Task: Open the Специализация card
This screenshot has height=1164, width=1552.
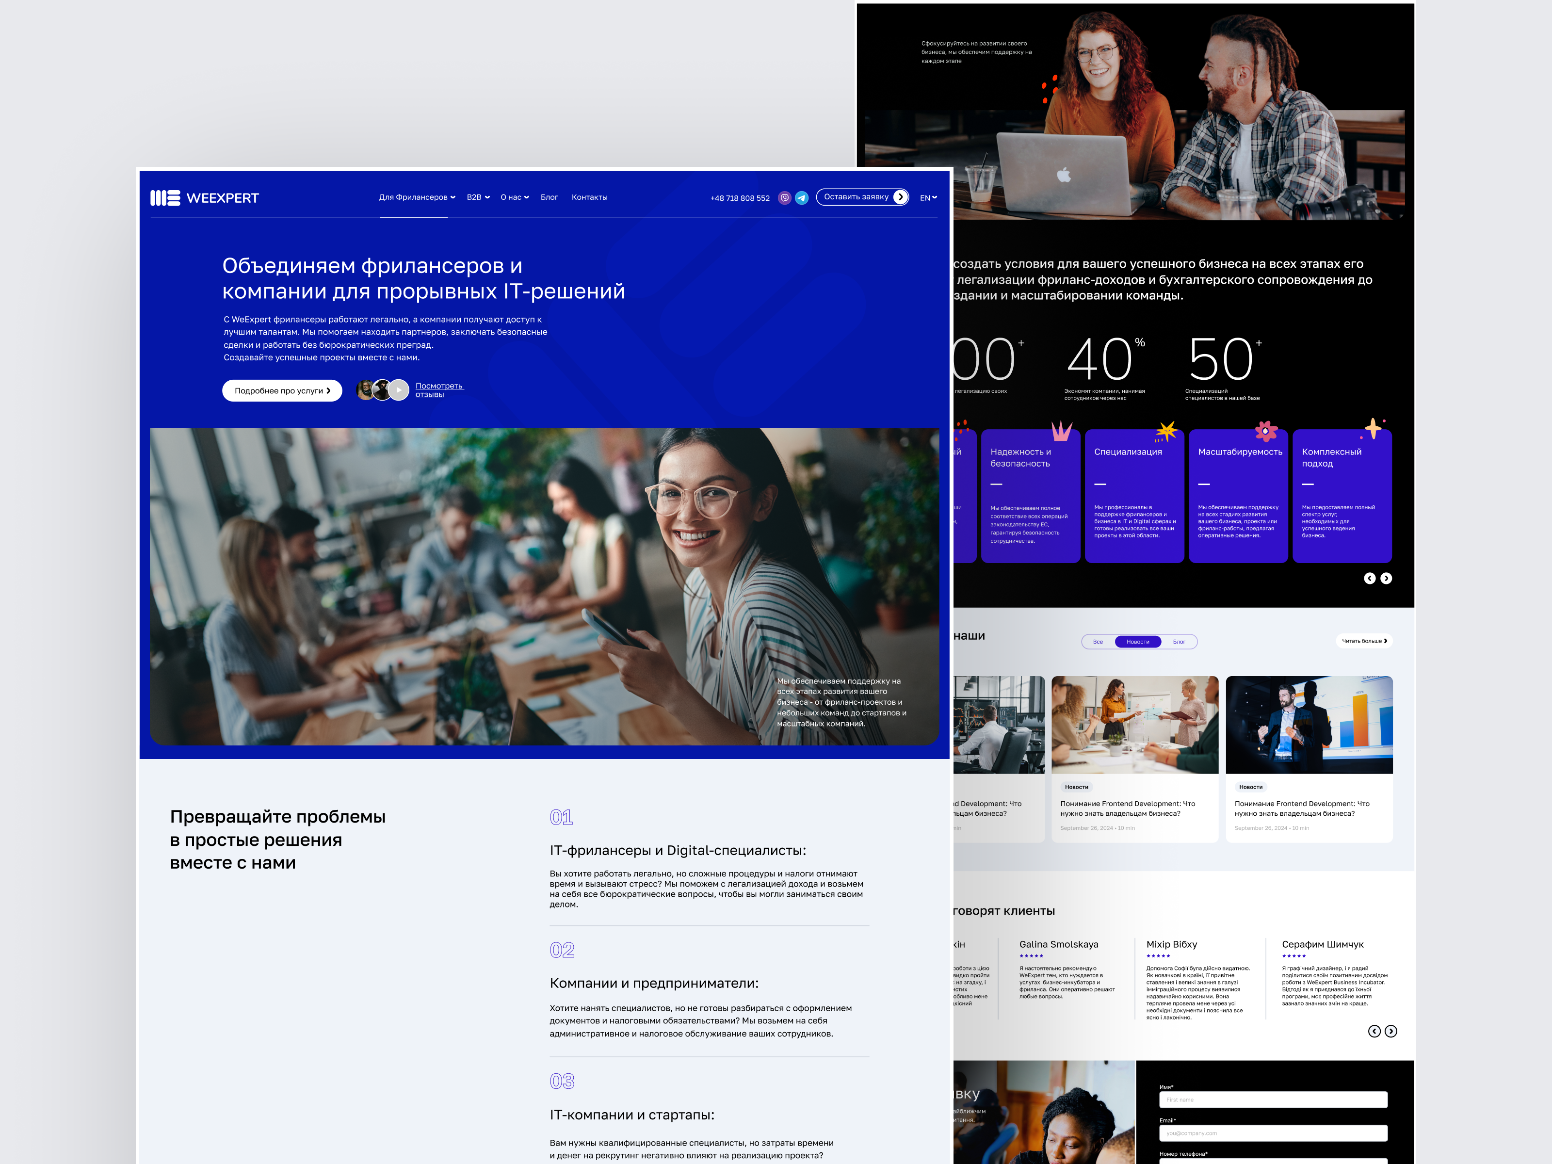Action: [1134, 496]
